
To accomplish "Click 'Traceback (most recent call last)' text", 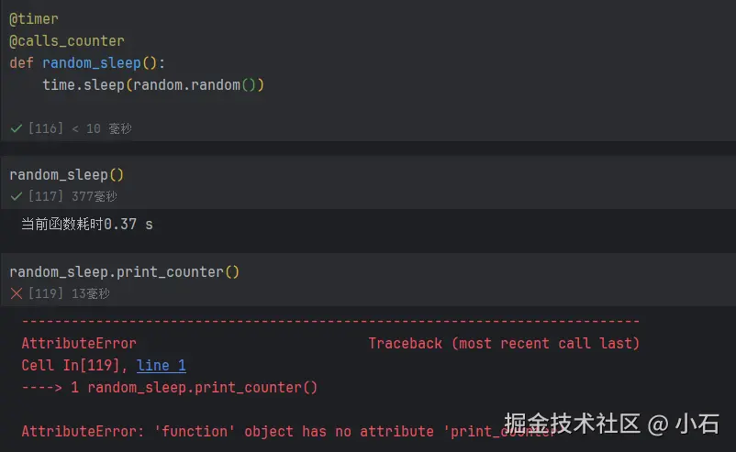I will [504, 343].
